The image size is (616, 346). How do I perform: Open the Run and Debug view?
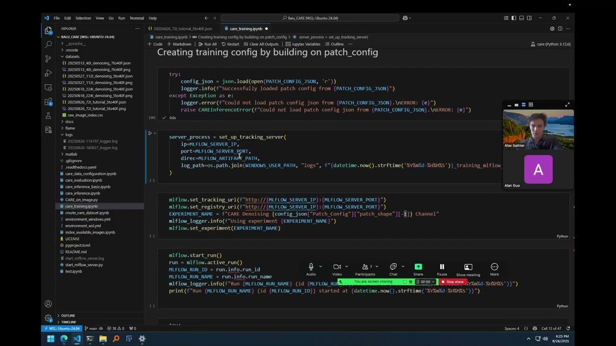48,73
